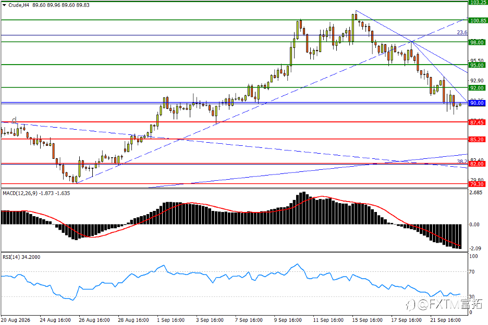Click the RSI overbought level value 70
This screenshot has height=325, width=488.
coord(472,272)
